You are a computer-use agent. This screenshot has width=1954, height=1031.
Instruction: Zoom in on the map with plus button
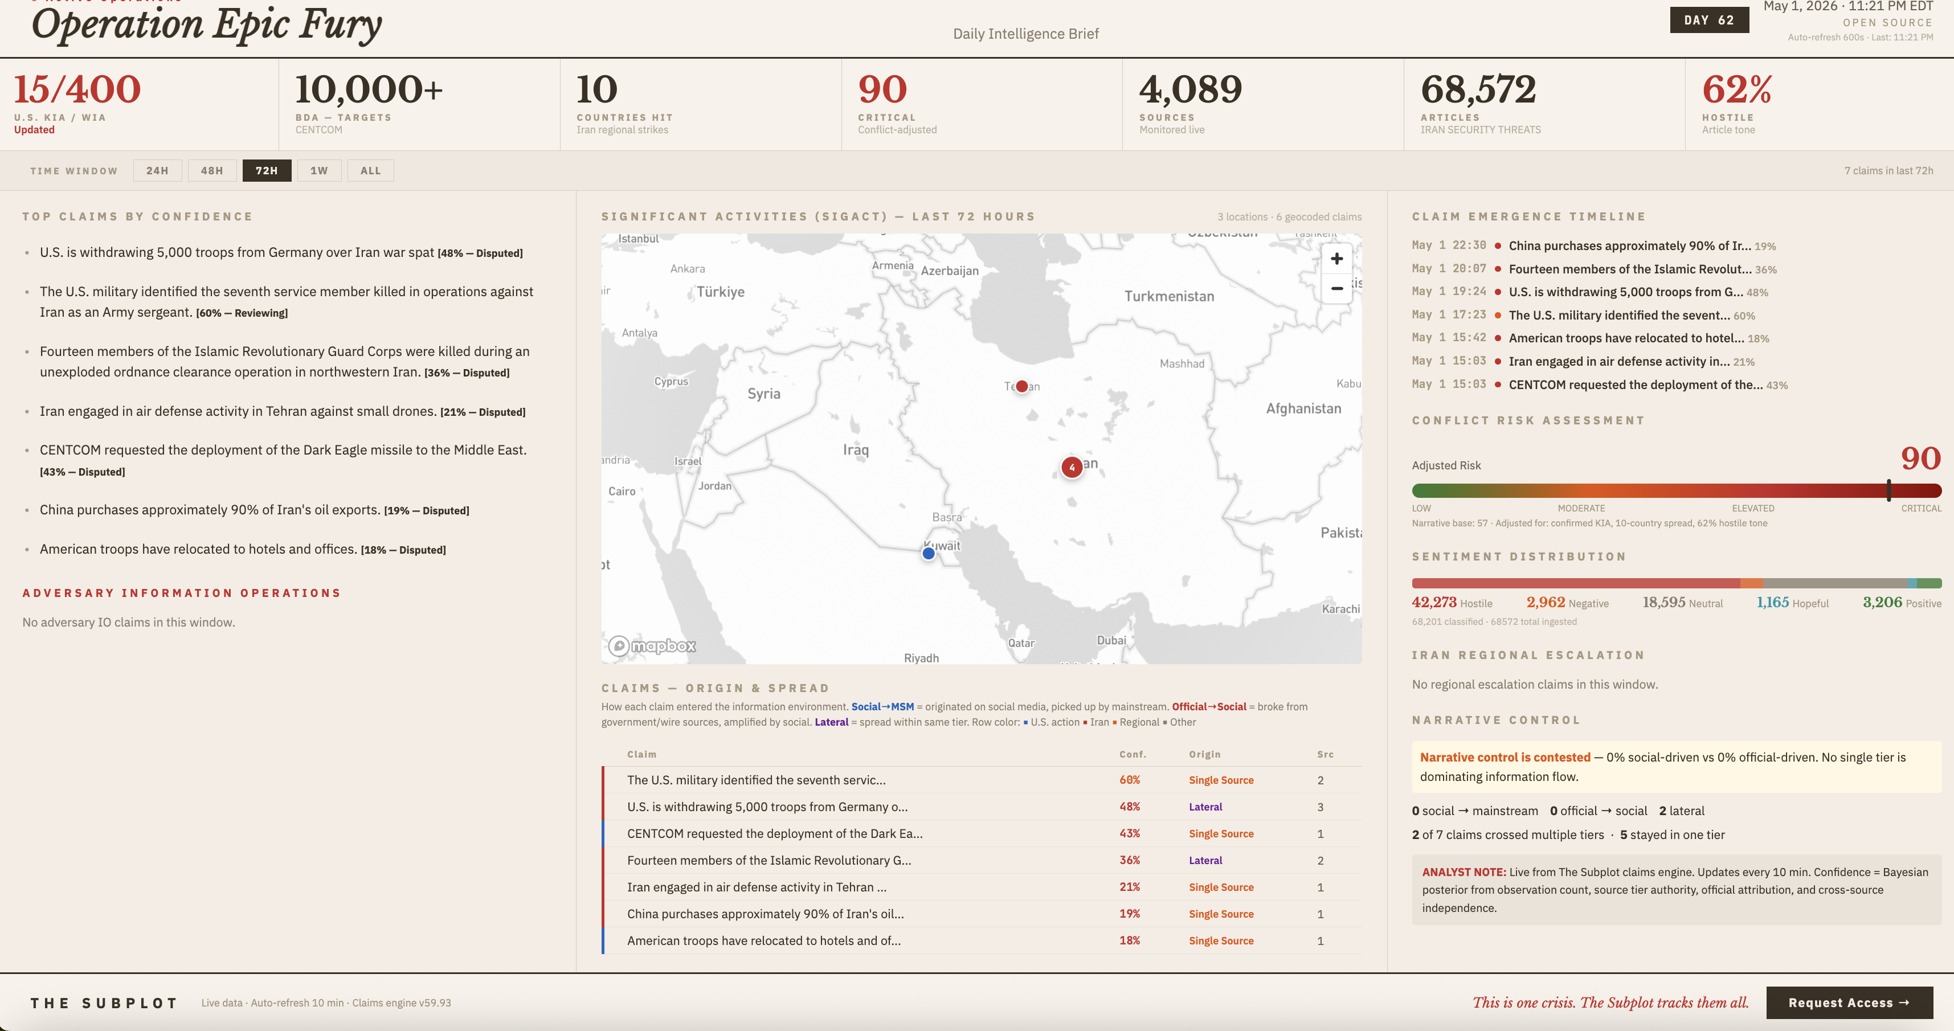point(1336,259)
